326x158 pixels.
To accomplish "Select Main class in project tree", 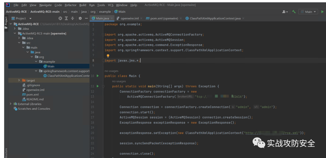I will pos(49,66).
